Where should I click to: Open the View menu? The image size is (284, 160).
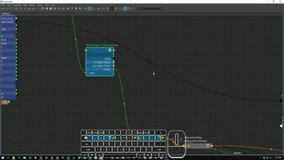point(9,5)
